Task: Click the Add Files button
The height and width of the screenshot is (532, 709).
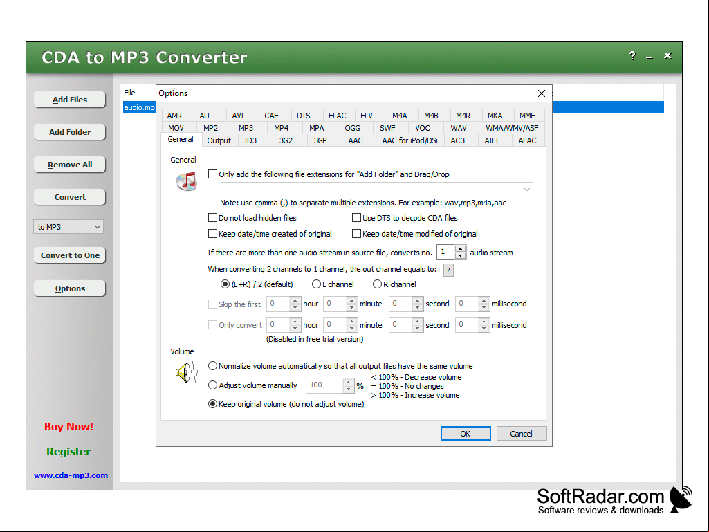Action: pos(70,100)
